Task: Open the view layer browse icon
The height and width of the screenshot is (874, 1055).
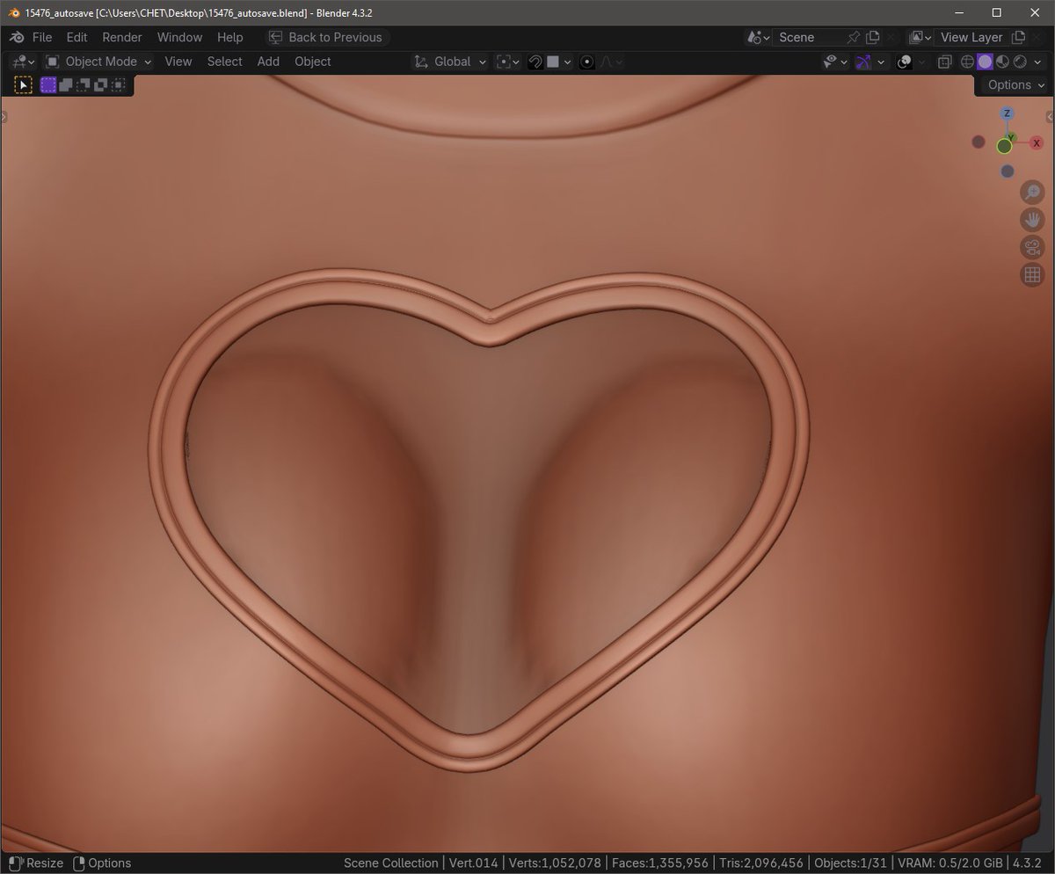Action: tap(920, 37)
